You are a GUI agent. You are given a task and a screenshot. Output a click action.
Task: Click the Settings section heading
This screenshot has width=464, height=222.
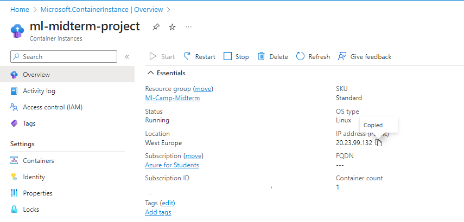click(22, 144)
